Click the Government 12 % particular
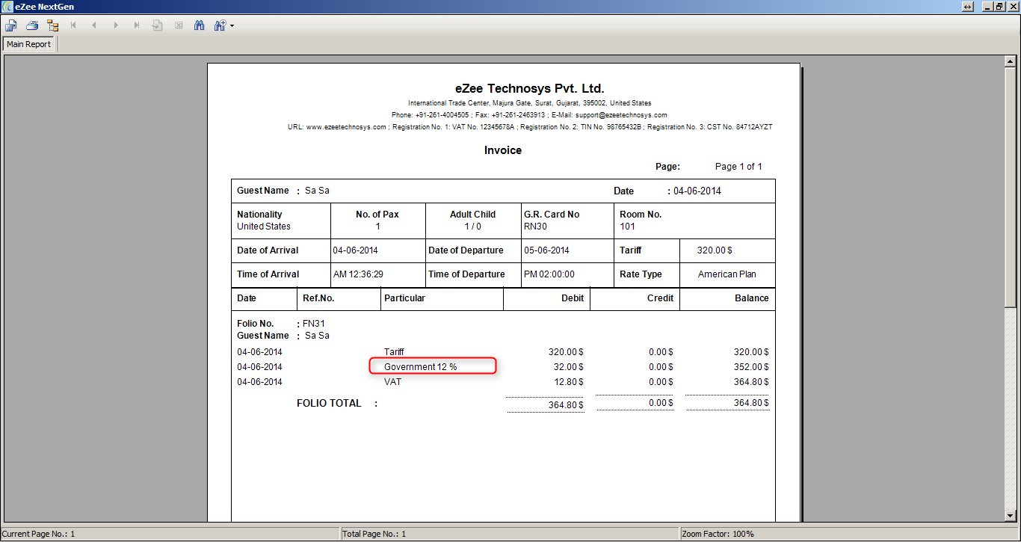 click(420, 367)
